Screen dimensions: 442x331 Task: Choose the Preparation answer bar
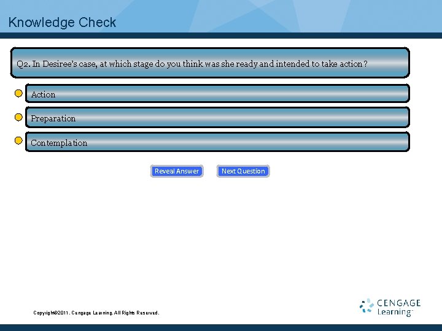[217, 117]
